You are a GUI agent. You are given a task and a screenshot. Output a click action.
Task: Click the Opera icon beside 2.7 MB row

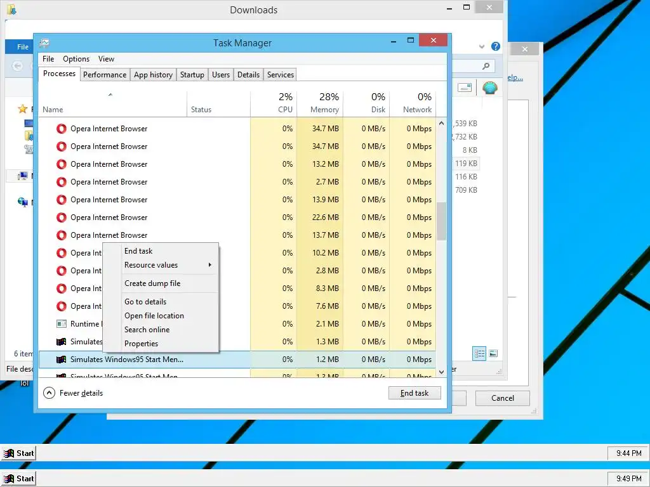(x=62, y=182)
